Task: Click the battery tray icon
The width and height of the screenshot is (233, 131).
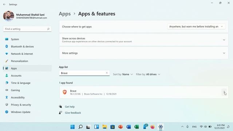Action: click(210, 127)
